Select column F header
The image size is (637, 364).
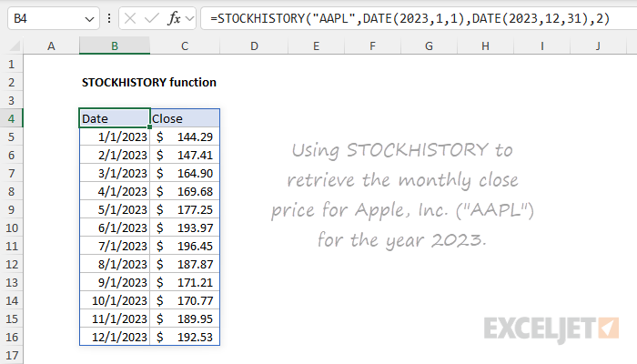[372, 45]
